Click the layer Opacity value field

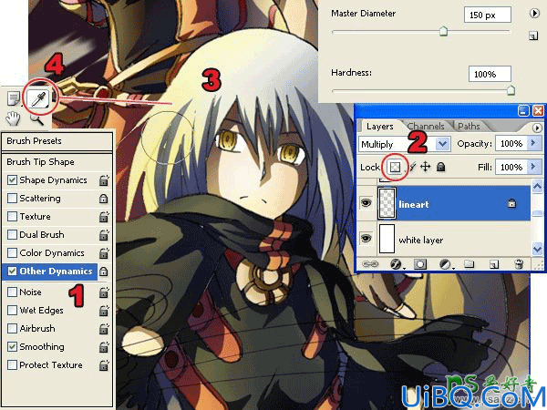pos(511,143)
